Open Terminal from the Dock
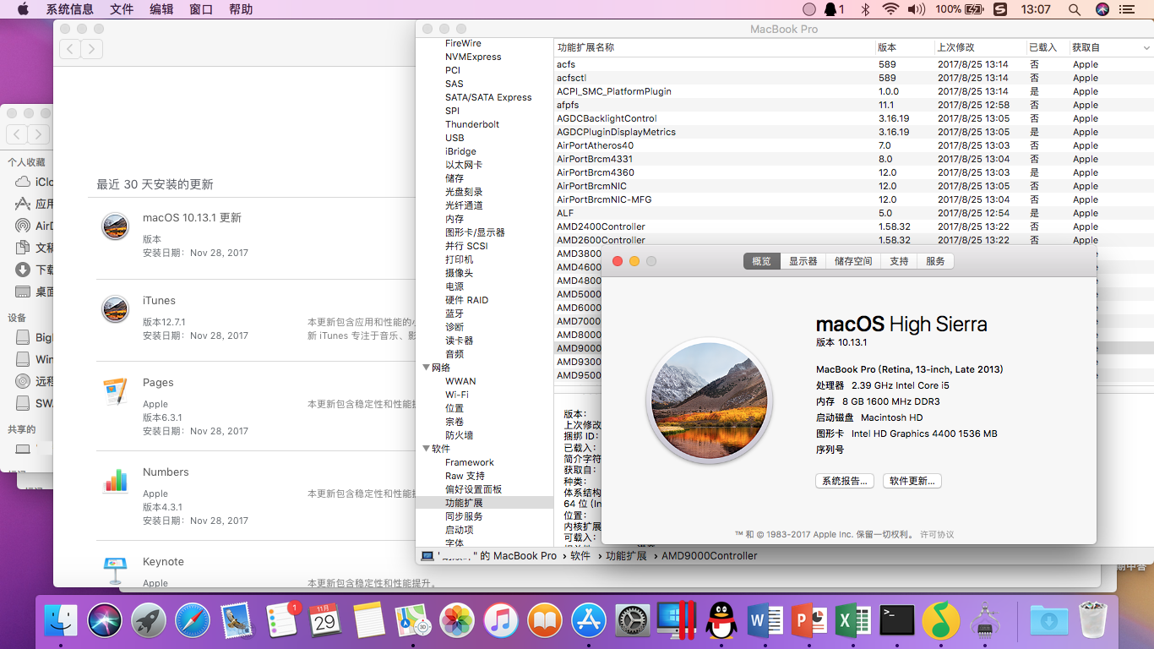The width and height of the screenshot is (1154, 649). [x=897, y=622]
